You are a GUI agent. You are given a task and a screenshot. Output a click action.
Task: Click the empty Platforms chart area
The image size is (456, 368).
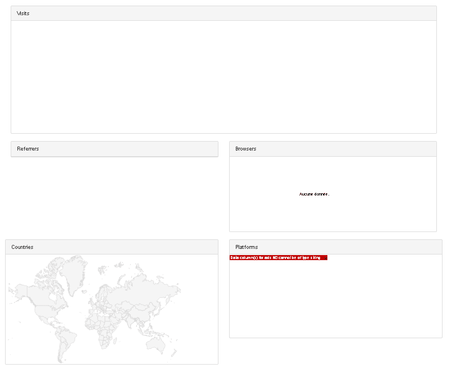click(335, 298)
